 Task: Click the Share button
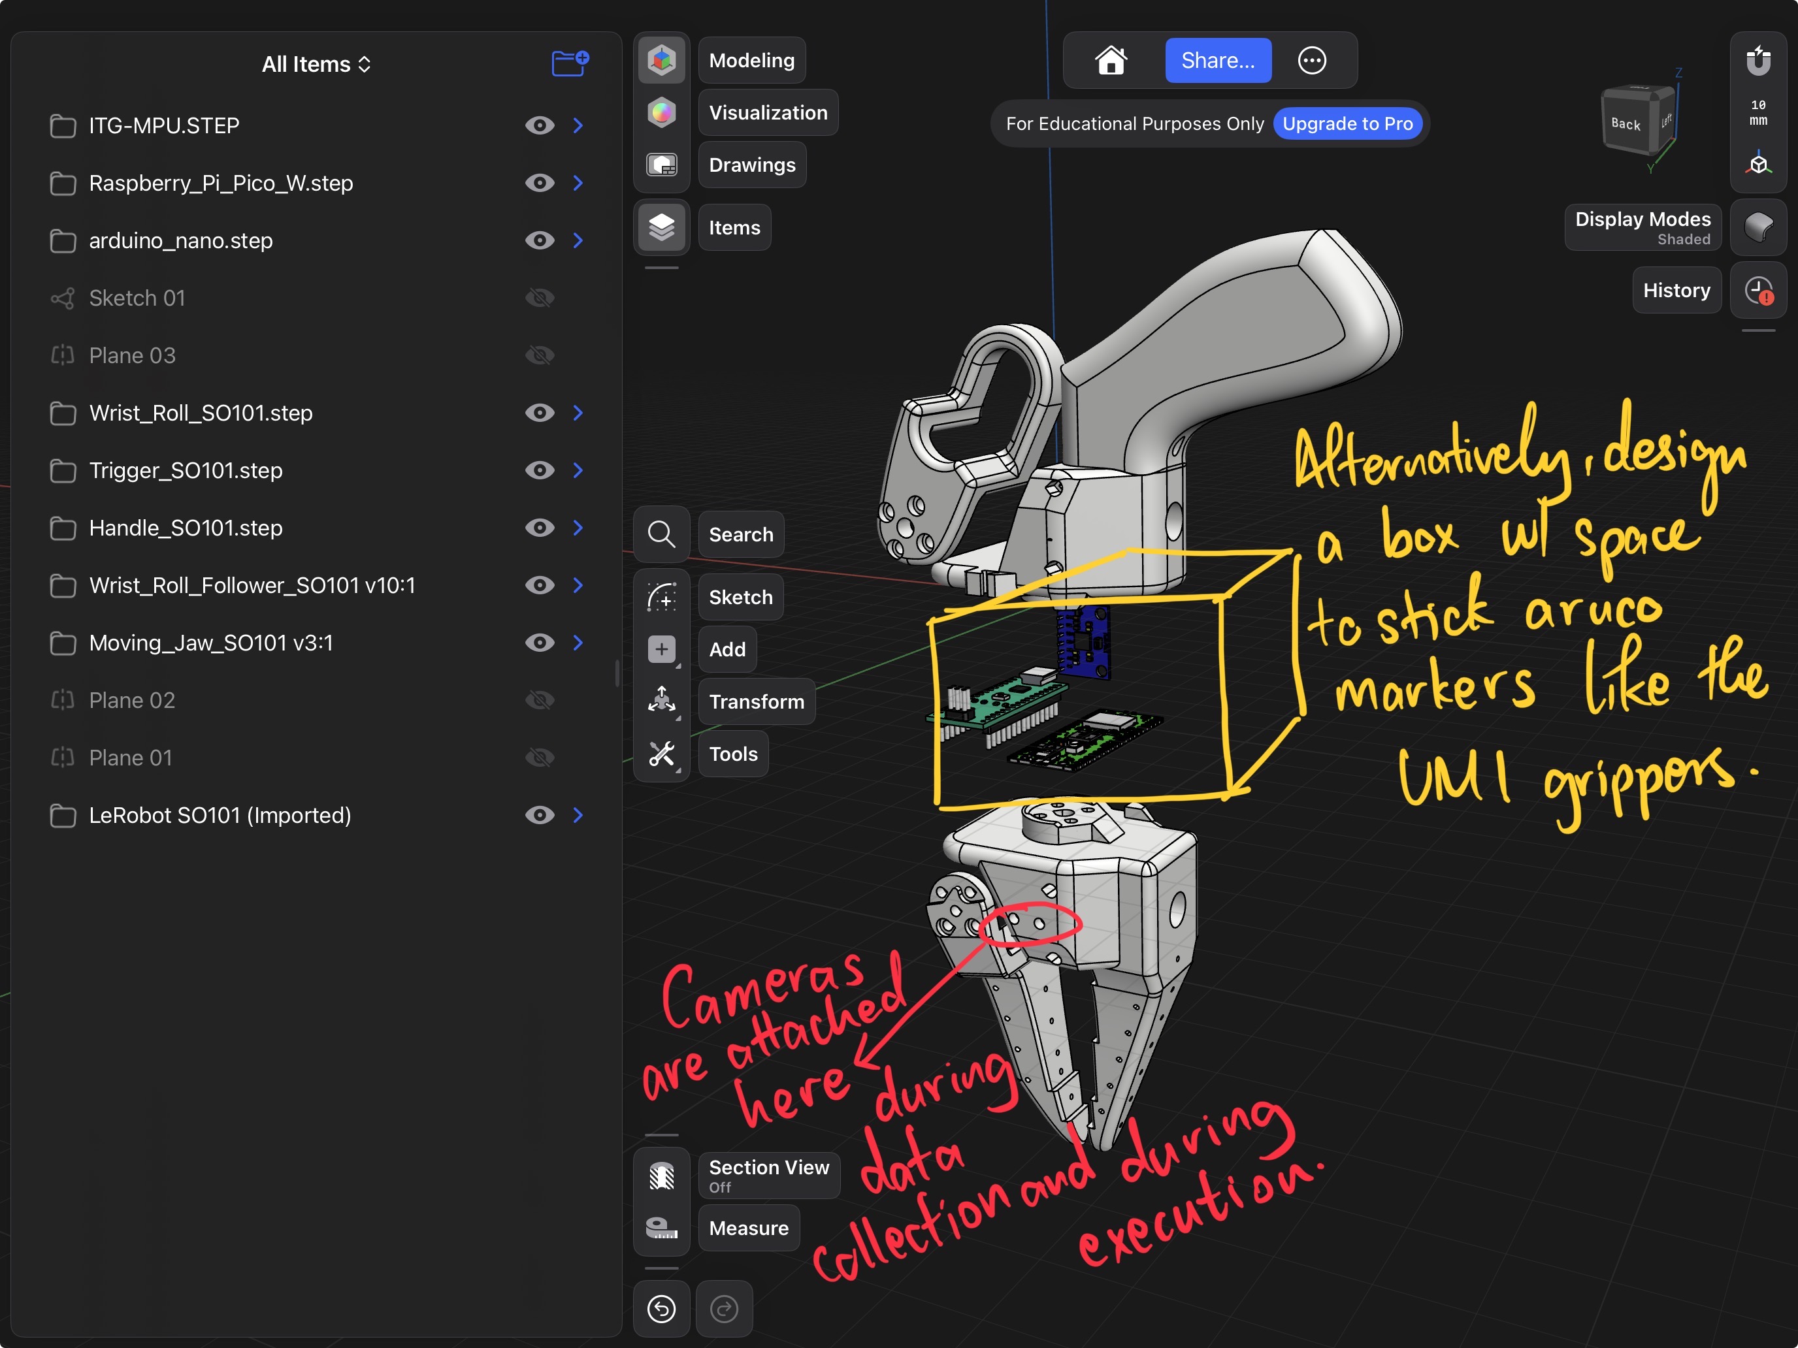[1218, 60]
